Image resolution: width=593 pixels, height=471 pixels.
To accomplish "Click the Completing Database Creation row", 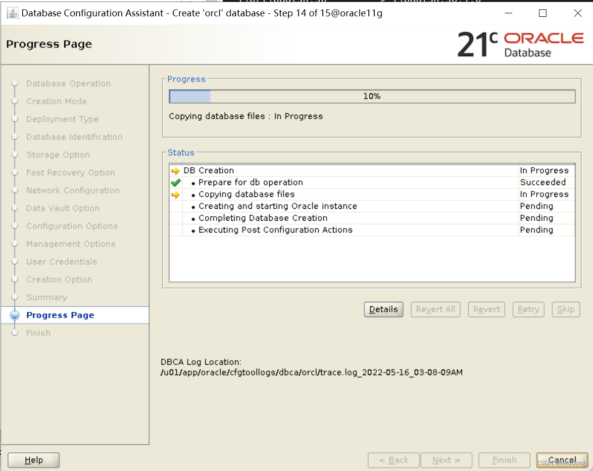I will (x=372, y=218).
